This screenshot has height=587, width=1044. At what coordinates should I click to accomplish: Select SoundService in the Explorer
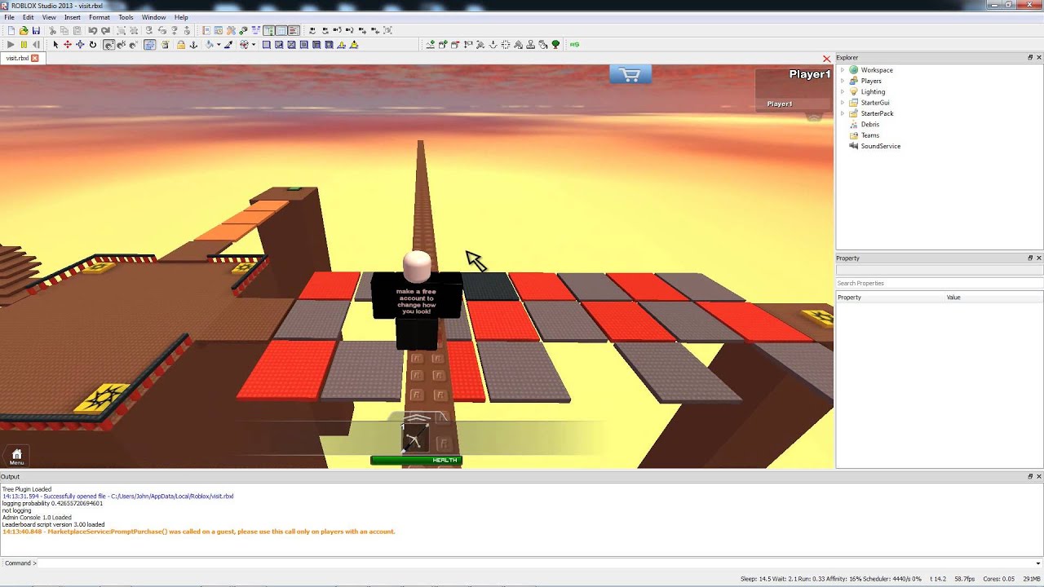pos(880,146)
